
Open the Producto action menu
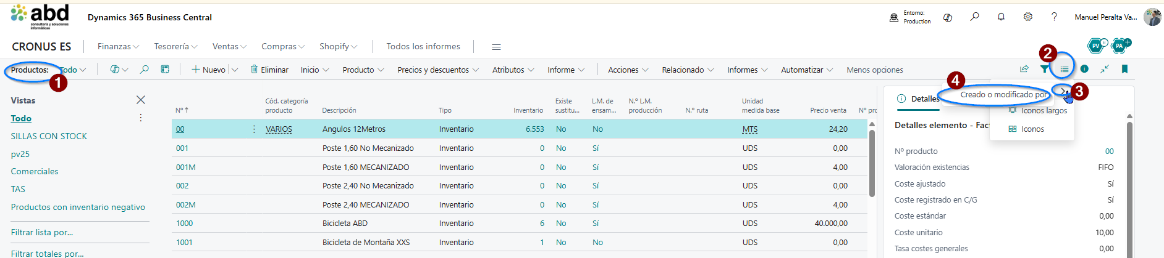[x=363, y=70]
